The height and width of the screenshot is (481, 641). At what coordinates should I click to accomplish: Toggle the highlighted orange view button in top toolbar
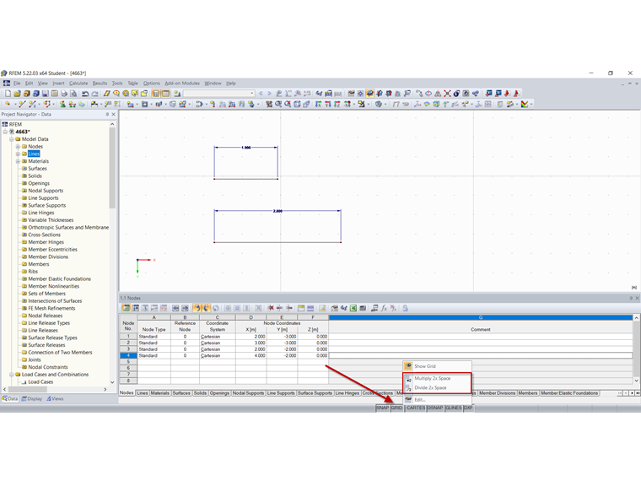[x=369, y=94]
